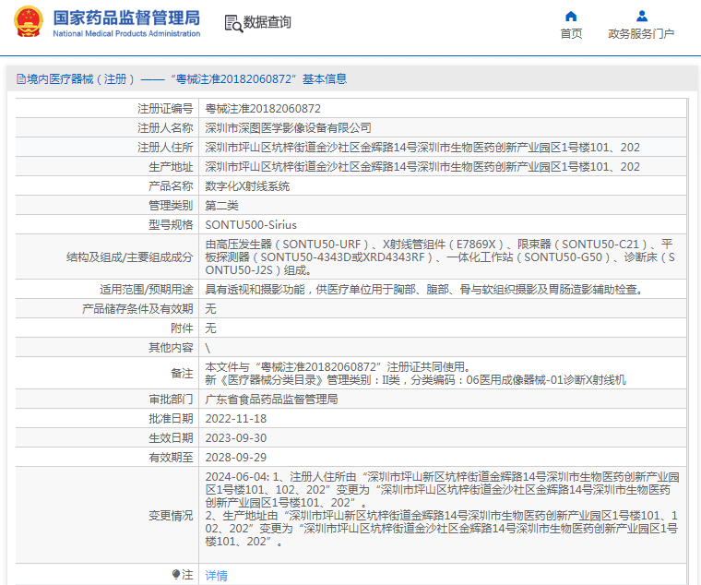Select 广东省食品药品监督管理局 value
Screen dimensions: 701x585
[x=271, y=399]
